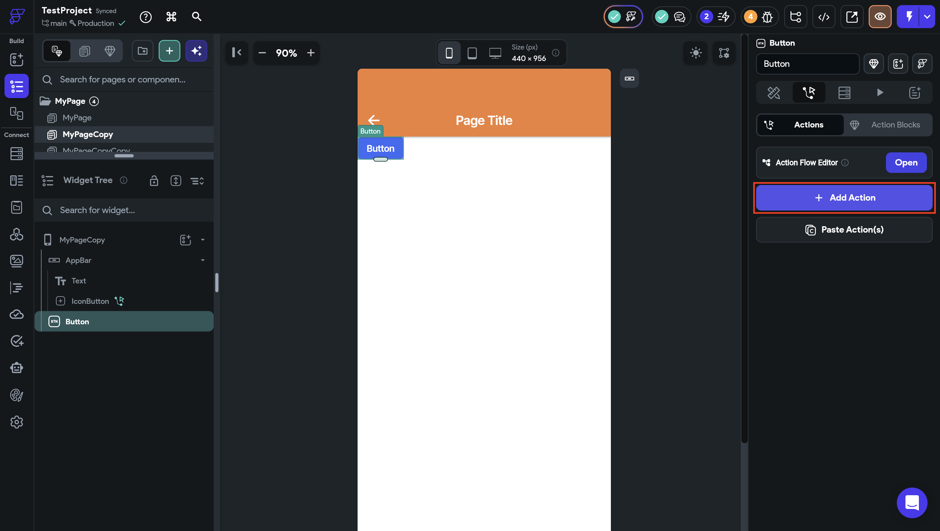The height and width of the screenshot is (531, 940).
Task: Click the debug bug icon in top bar
Action: tap(767, 17)
